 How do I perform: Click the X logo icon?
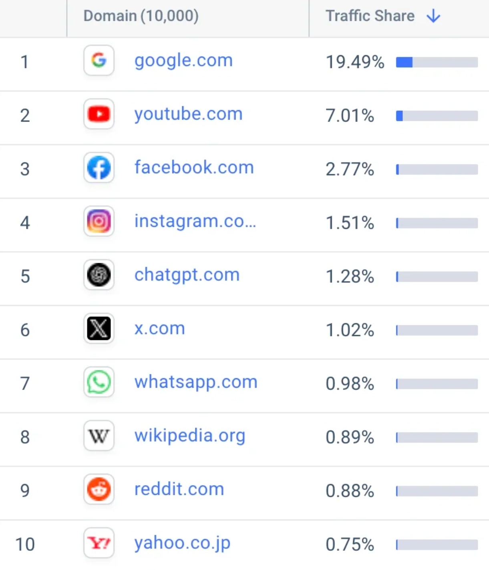pos(99,328)
